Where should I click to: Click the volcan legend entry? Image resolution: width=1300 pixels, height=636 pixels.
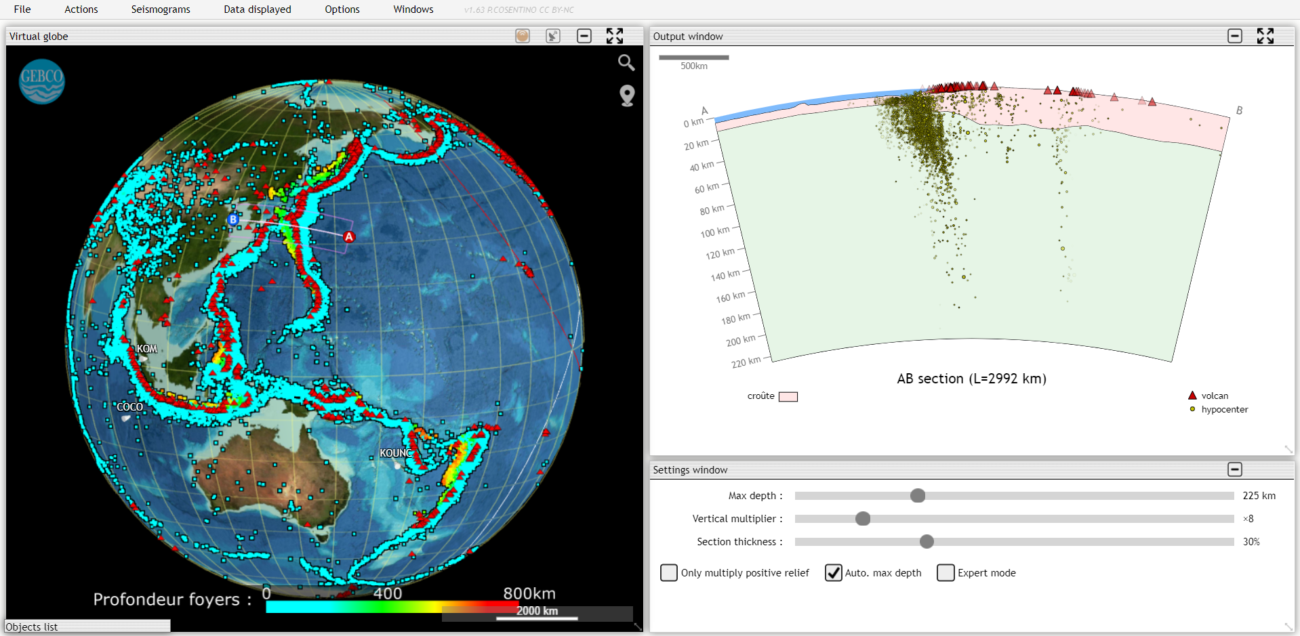(1208, 396)
